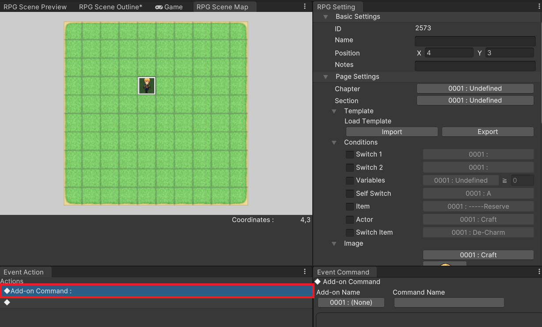Open the Event Action panel options menu

(305, 272)
